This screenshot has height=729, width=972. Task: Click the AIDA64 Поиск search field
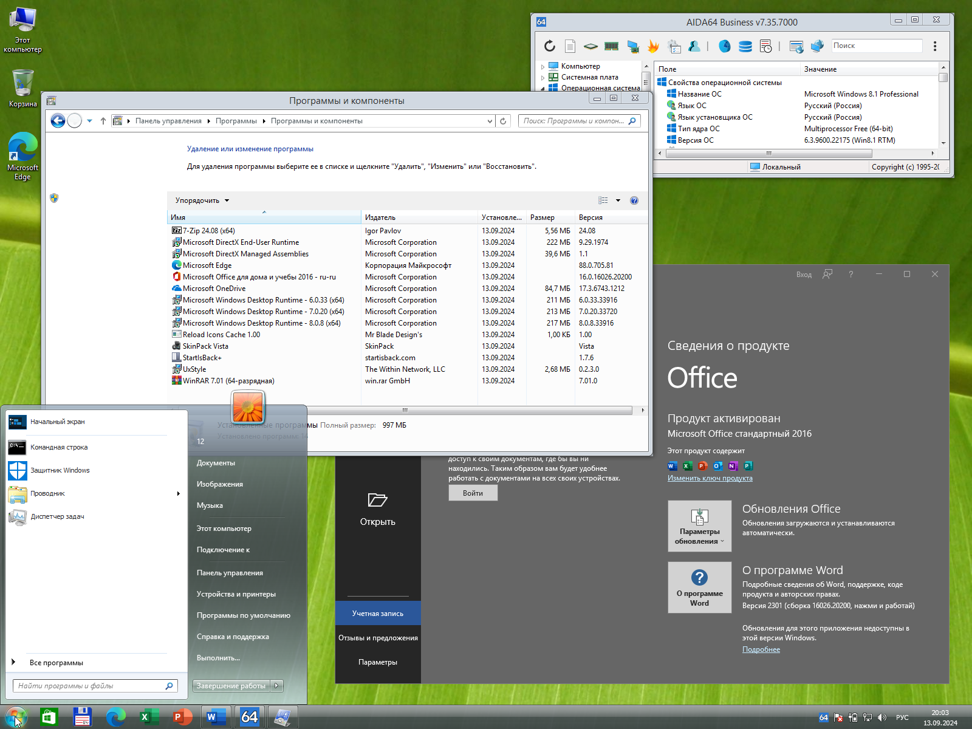coord(877,46)
